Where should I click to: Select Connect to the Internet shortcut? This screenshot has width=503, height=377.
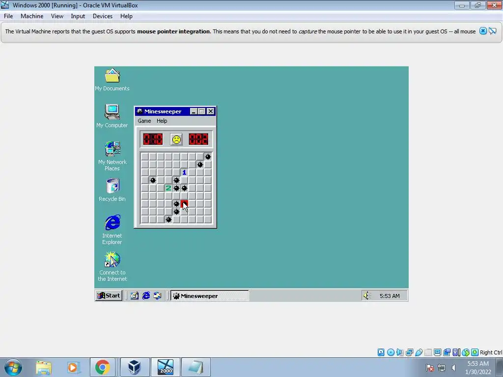pyautogui.click(x=112, y=267)
